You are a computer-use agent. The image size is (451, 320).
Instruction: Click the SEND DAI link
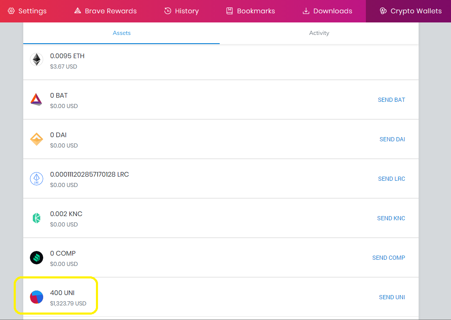click(392, 139)
